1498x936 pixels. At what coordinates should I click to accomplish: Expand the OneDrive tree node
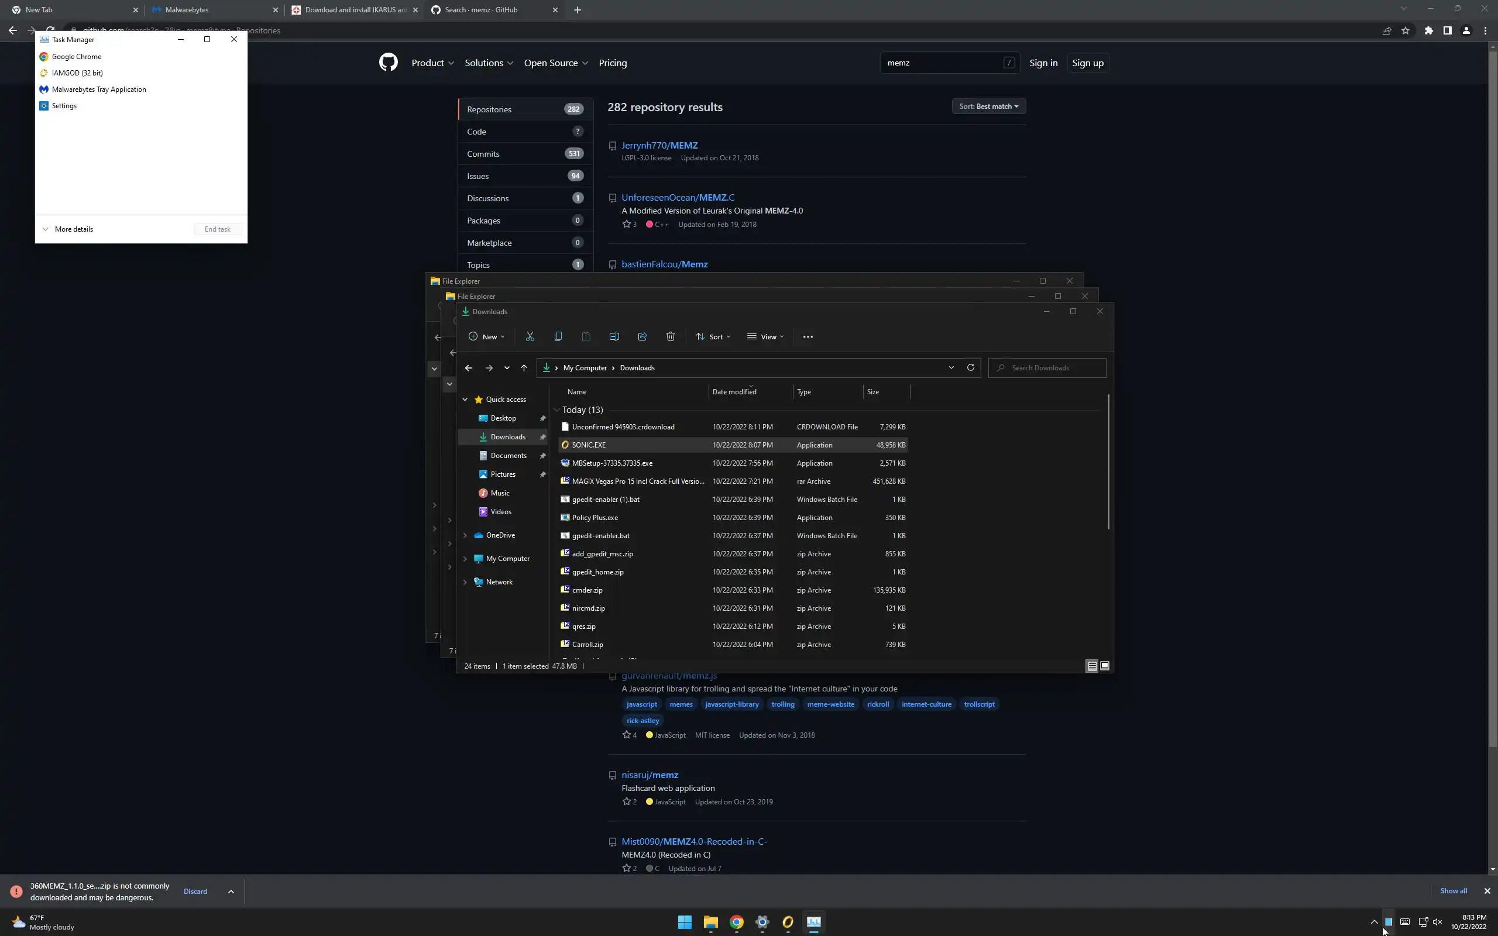pos(465,535)
